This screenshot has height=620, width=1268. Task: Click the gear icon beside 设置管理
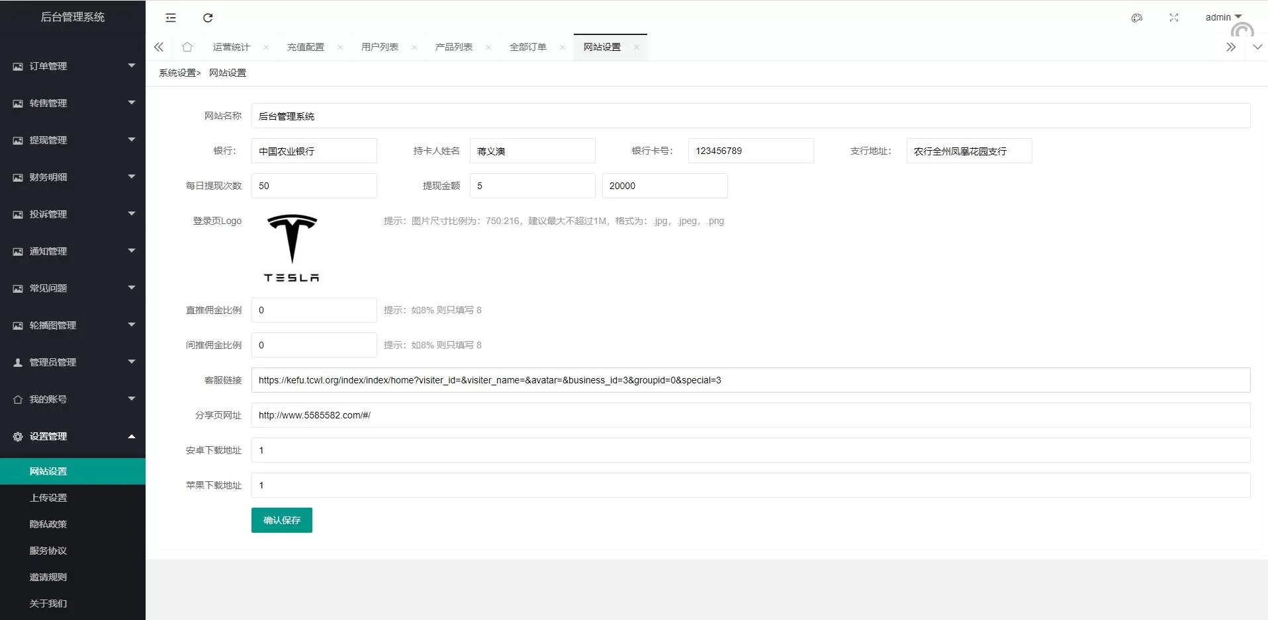[17, 436]
